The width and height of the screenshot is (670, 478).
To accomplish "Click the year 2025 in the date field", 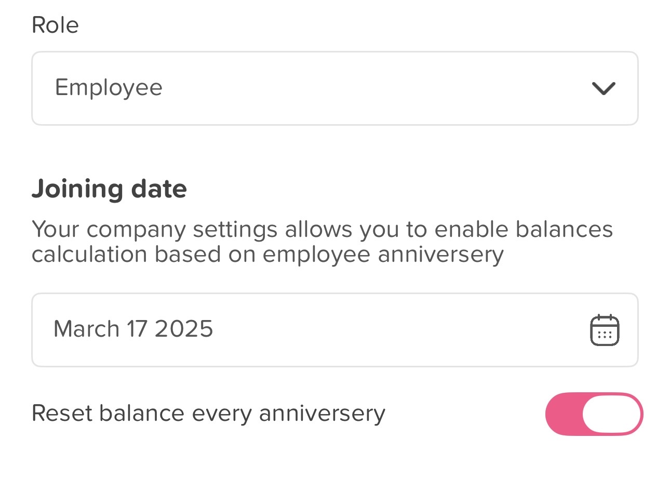I will 184,329.
